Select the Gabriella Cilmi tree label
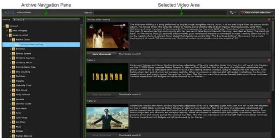 pyautogui.click(x=23, y=86)
